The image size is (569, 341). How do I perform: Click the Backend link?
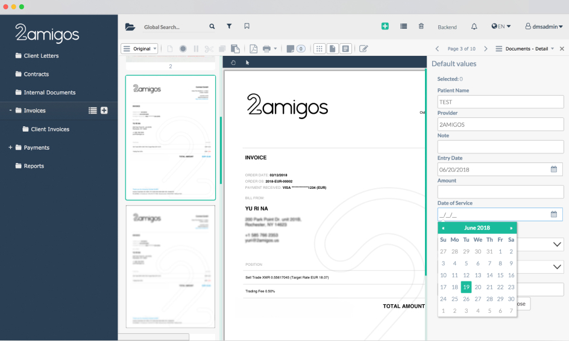pos(447,27)
